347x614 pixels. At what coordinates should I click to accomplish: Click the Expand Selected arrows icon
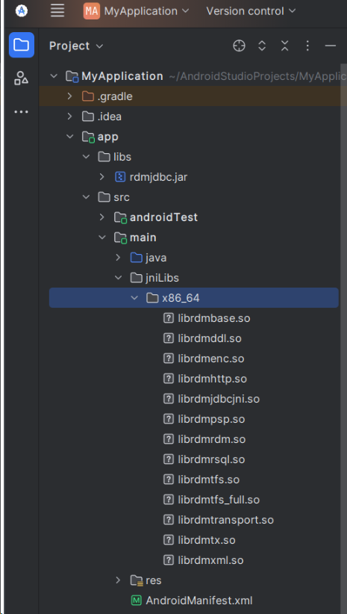(x=262, y=46)
